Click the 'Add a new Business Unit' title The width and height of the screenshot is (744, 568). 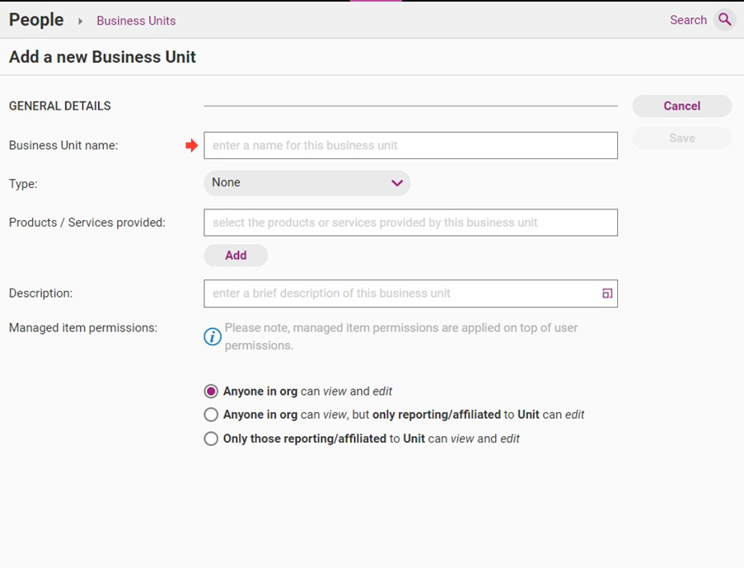[x=102, y=58]
